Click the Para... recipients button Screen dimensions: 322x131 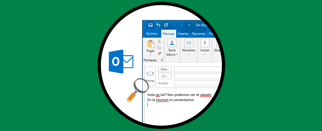point(165,69)
